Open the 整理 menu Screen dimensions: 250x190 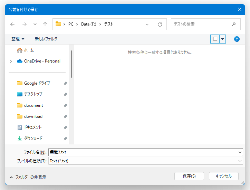18,39
